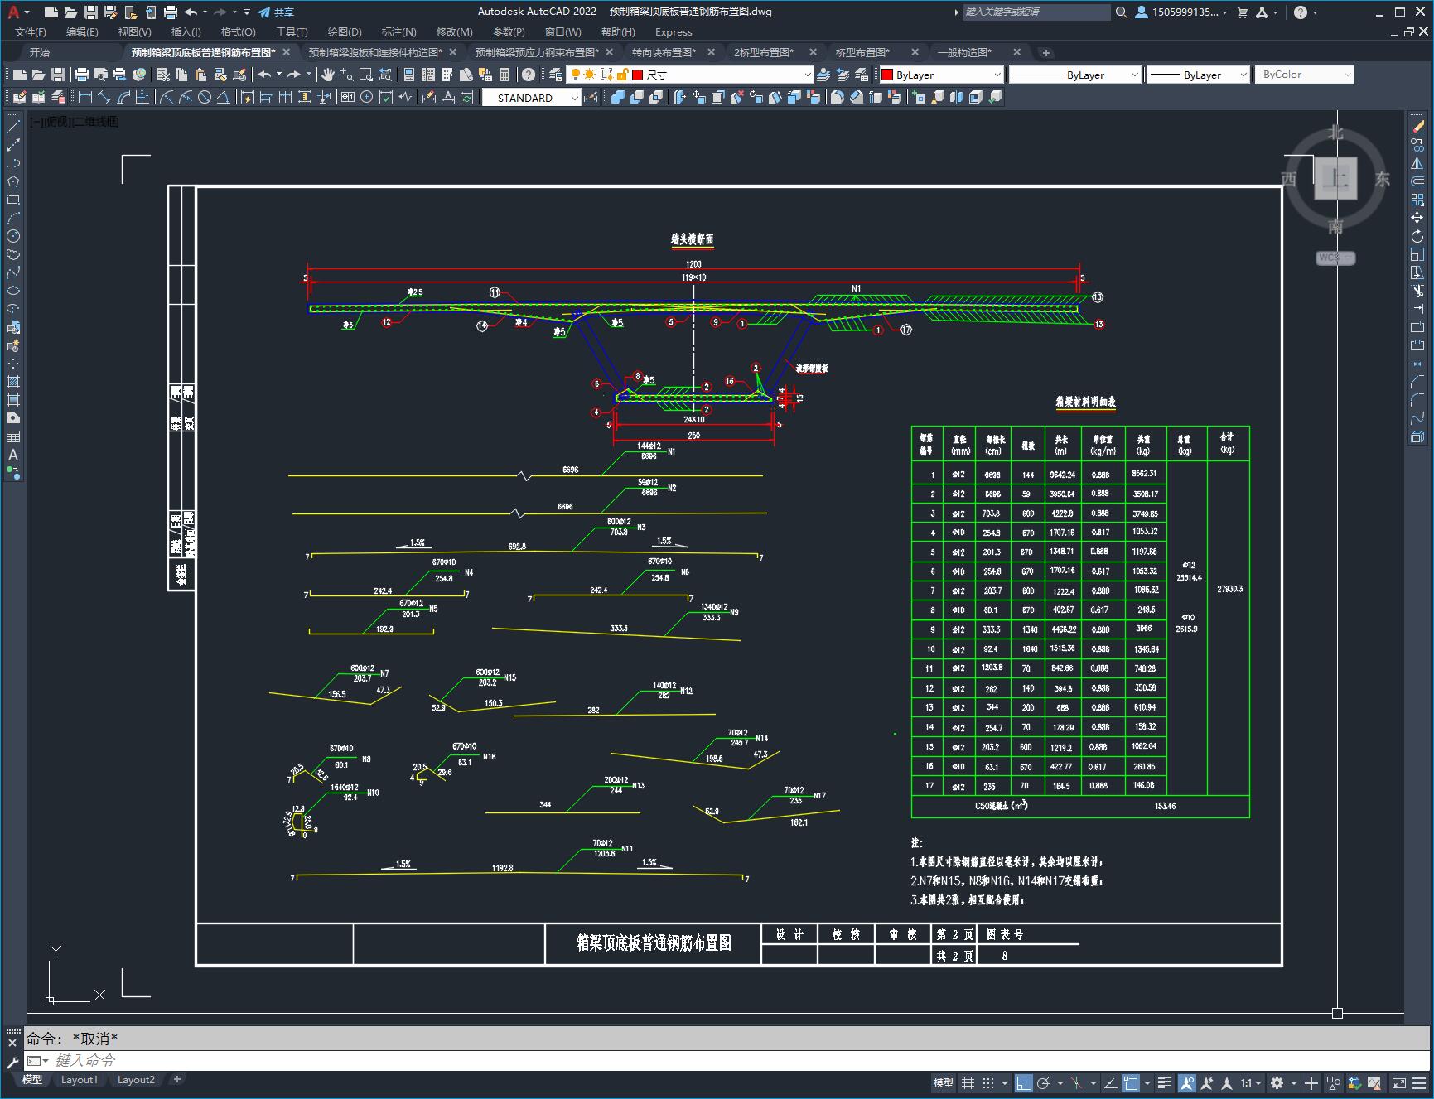Click the red ByLayer color swatch
This screenshot has width=1434, height=1099.
tap(887, 75)
